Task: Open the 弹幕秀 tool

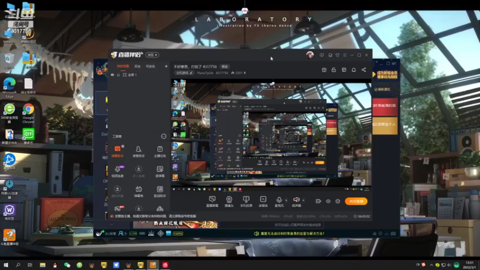Action: (x=139, y=191)
